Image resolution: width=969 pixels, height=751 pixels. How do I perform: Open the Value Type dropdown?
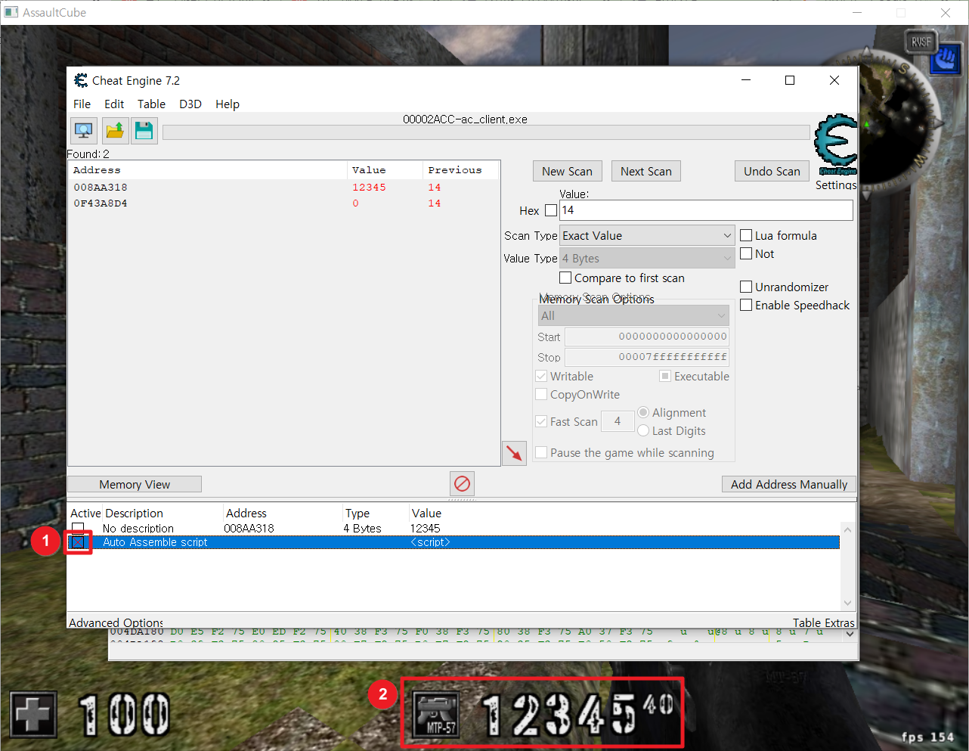647,259
